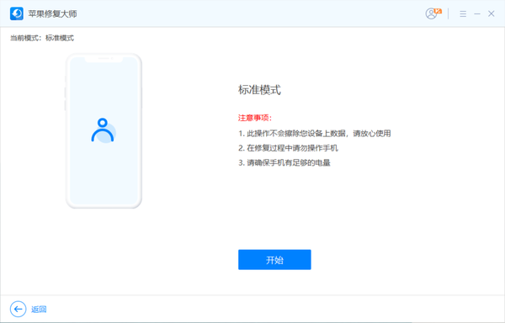Minimize the 苹果修复大师 window
The image size is (505, 323).
coord(477,13)
